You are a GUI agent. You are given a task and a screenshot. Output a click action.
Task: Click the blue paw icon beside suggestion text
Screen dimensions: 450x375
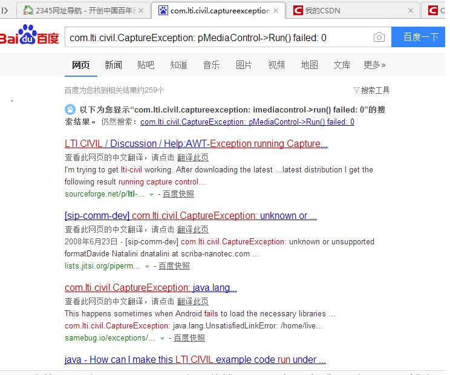point(70,109)
